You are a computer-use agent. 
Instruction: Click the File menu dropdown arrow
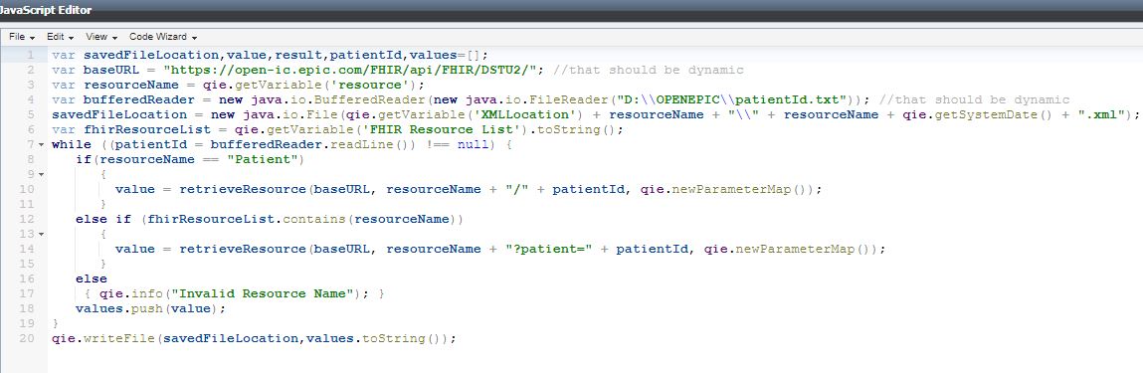[33, 37]
